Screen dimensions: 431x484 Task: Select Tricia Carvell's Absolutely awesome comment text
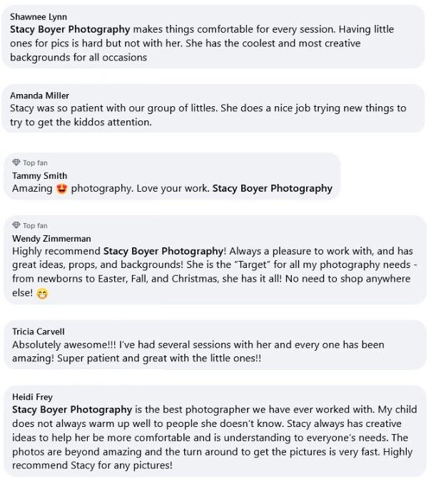[x=198, y=351]
